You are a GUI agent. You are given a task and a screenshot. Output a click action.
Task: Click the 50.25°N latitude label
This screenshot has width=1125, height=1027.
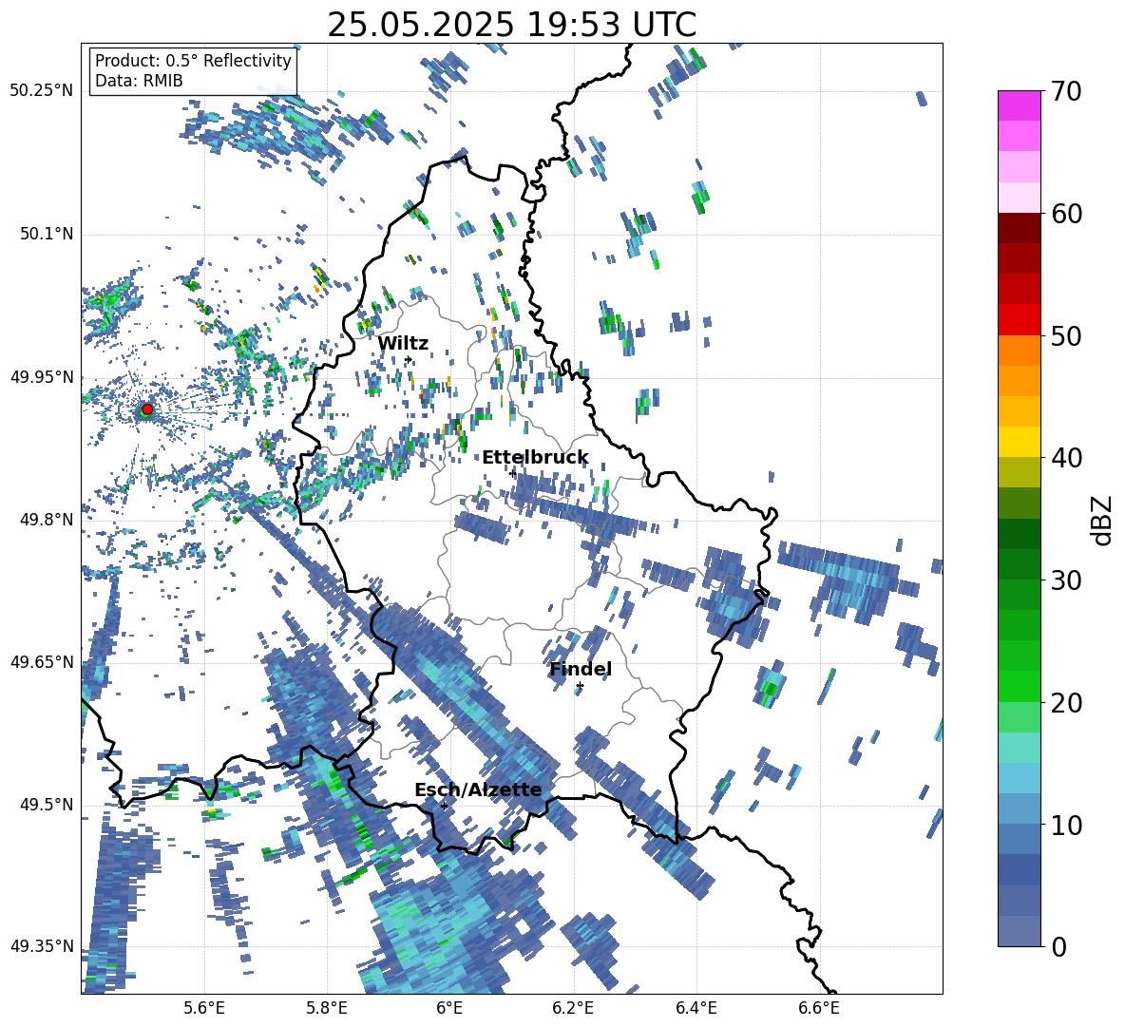tap(42, 91)
